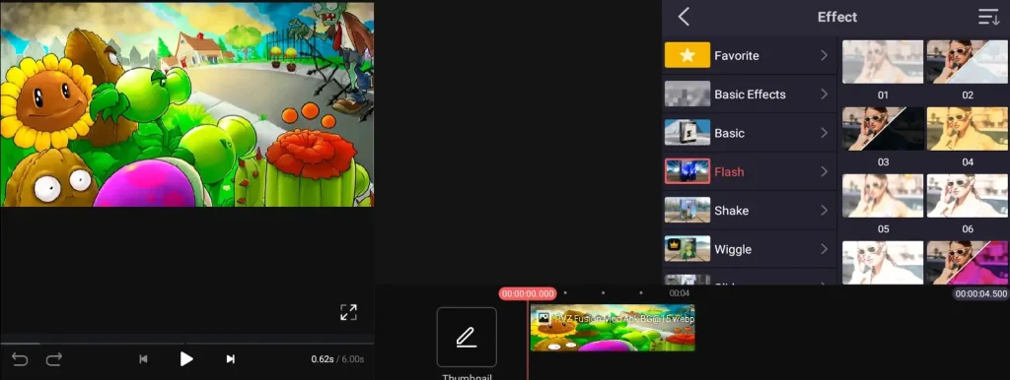Viewport: 1010px width, 380px height.
Task: Click the Basic Effects category thumbnail
Action: [687, 94]
